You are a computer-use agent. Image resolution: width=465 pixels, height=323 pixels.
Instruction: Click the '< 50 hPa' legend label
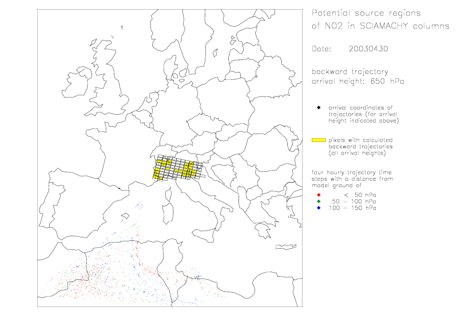(360, 195)
